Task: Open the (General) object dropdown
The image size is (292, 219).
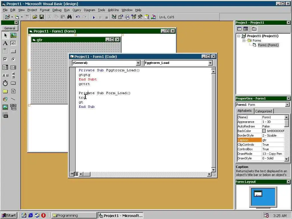Action: (x=138, y=63)
